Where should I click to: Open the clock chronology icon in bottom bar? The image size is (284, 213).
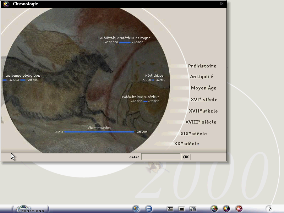coord(226,209)
